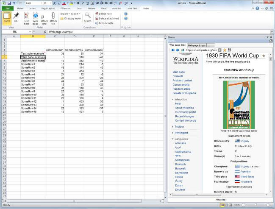Click the Rename note button
The image size is (275, 209).
pyautogui.click(x=104, y=23)
